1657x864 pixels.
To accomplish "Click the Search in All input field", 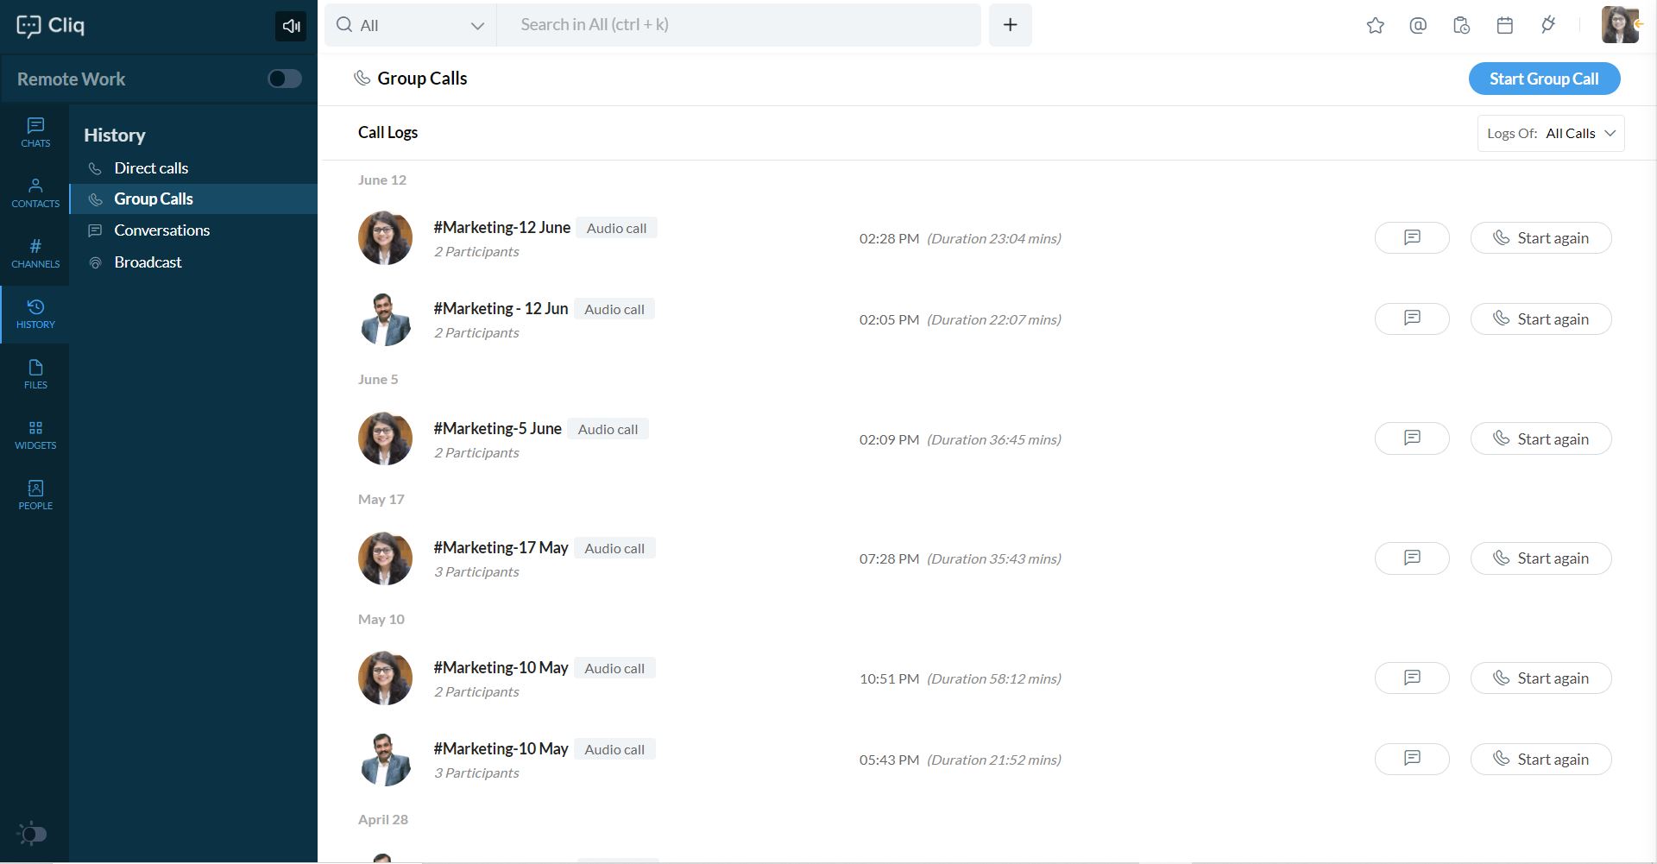I will pyautogui.click(x=738, y=25).
